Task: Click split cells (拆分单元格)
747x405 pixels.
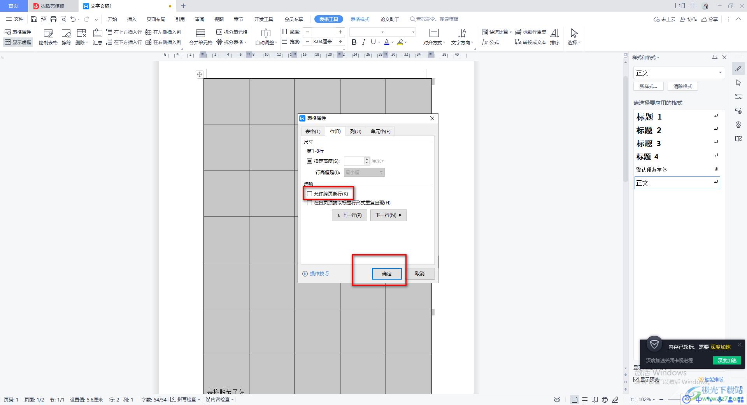Action: click(x=232, y=32)
